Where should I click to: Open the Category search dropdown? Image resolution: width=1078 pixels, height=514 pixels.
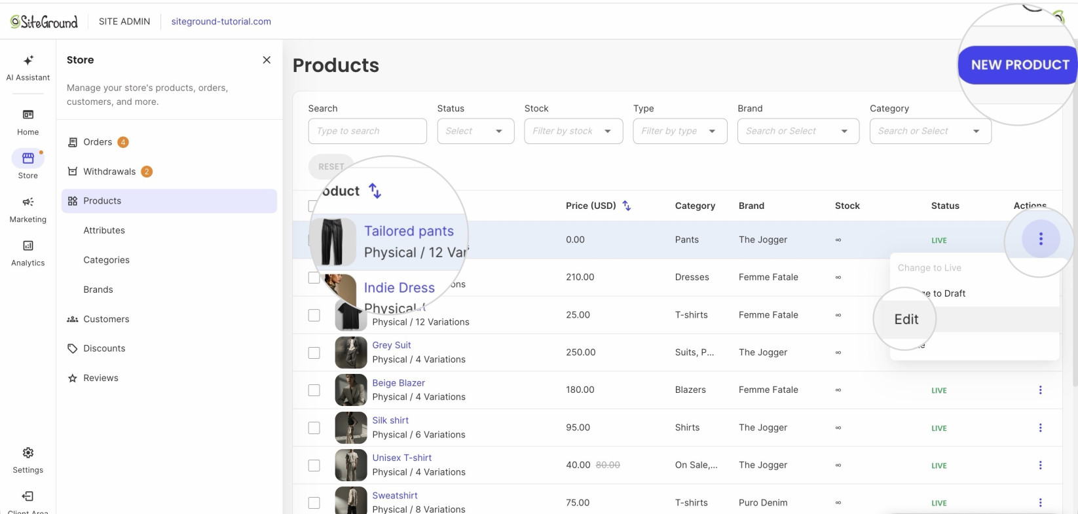click(x=931, y=131)
